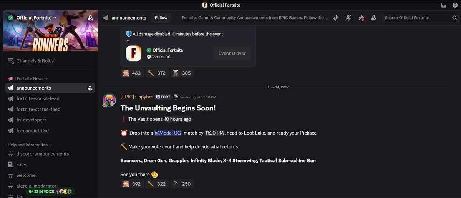Toggle the 463 reaction on event post
The image size is (461, 198).
[132, 73]
